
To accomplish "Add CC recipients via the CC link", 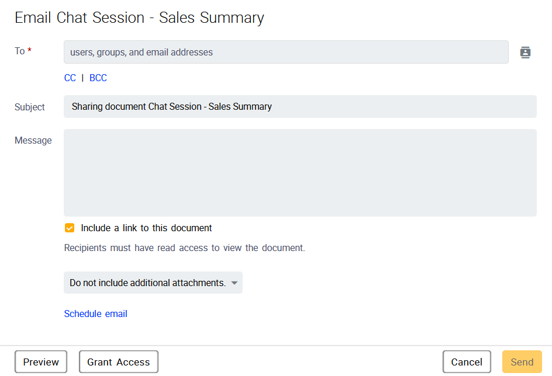I will pos(70,78).
